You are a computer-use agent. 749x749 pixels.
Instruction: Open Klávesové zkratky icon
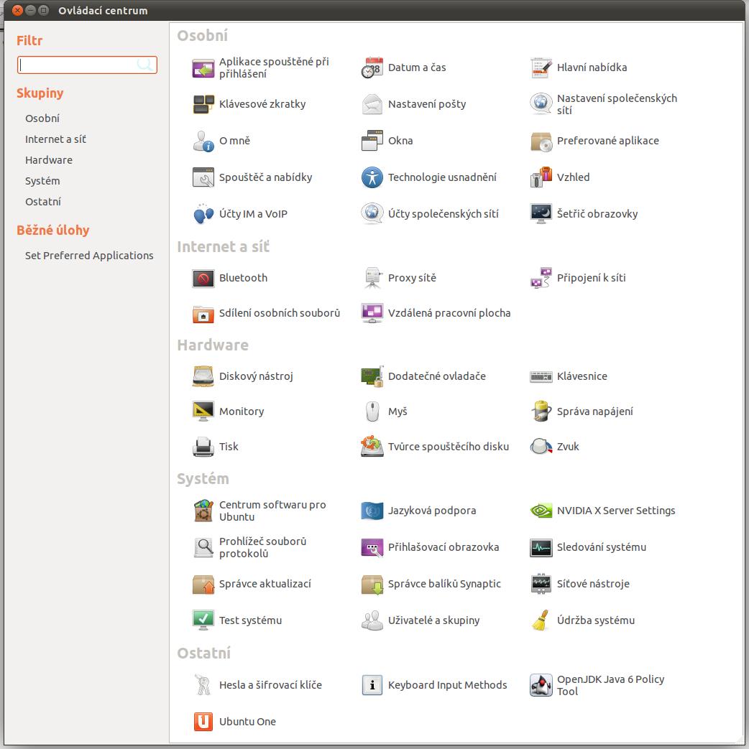pos(203,104)
